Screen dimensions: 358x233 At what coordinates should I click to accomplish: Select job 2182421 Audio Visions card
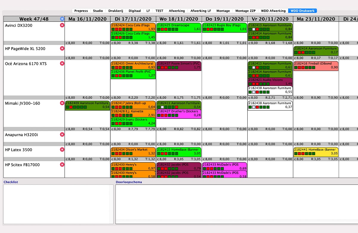point(270,82)
